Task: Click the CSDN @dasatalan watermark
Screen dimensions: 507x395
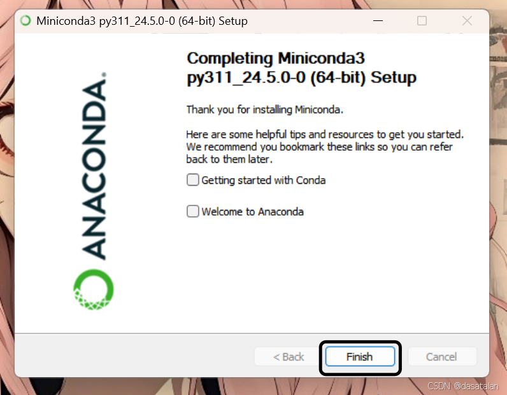Action: pos(462,385)
